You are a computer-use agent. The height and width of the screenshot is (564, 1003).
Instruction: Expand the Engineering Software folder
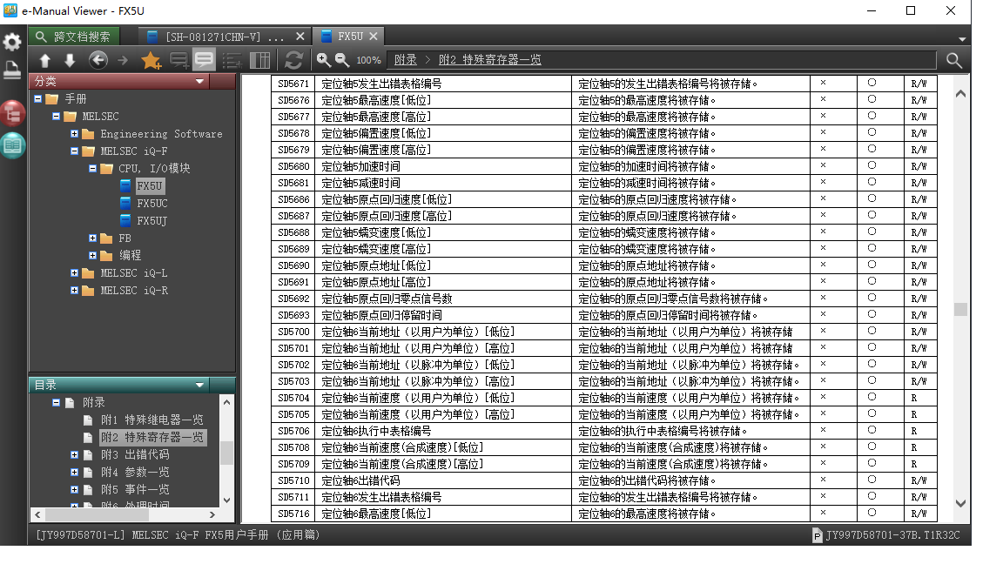click(75, 134)
